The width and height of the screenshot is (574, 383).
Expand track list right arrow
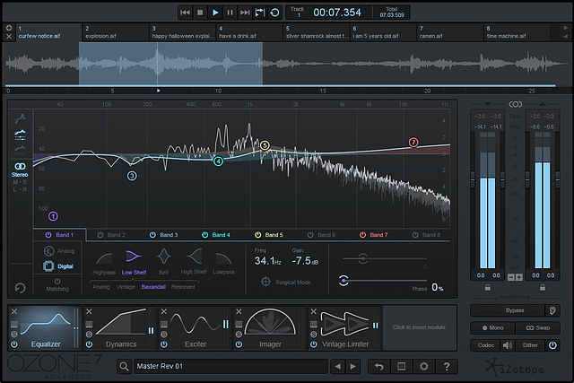point(566,28)
